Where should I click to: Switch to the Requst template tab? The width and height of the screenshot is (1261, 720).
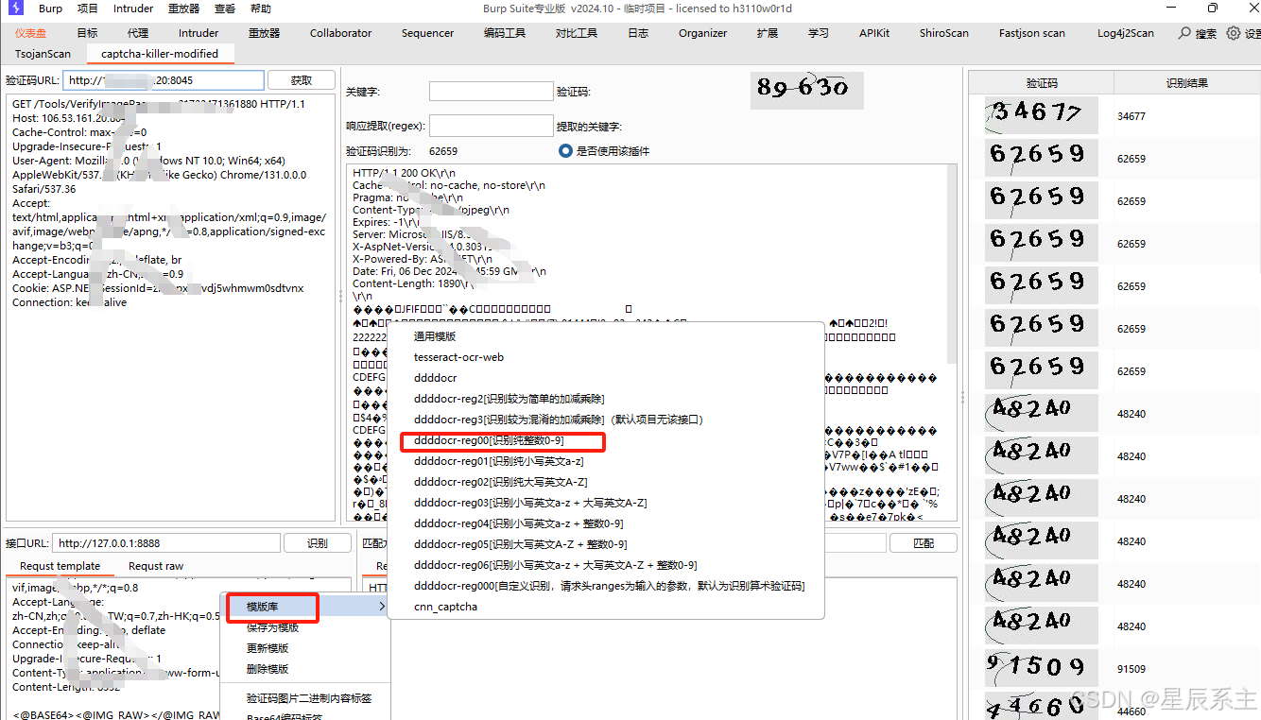point(60,566)
